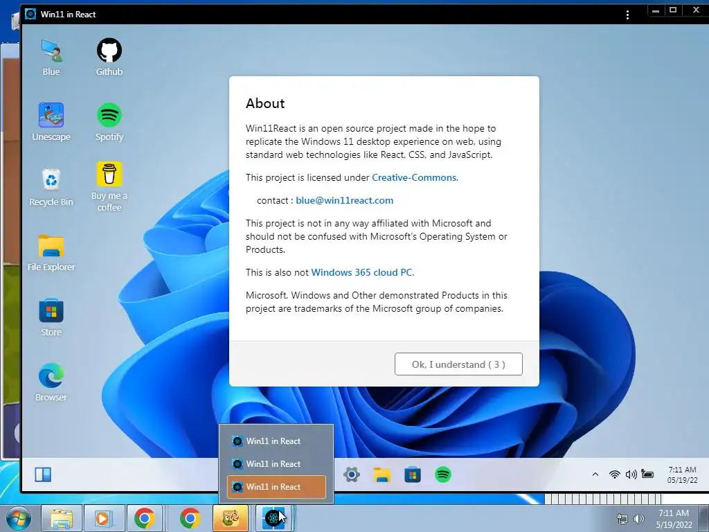
Task: Open the Spotify desktop shortcut
Action: click(109, 122)
